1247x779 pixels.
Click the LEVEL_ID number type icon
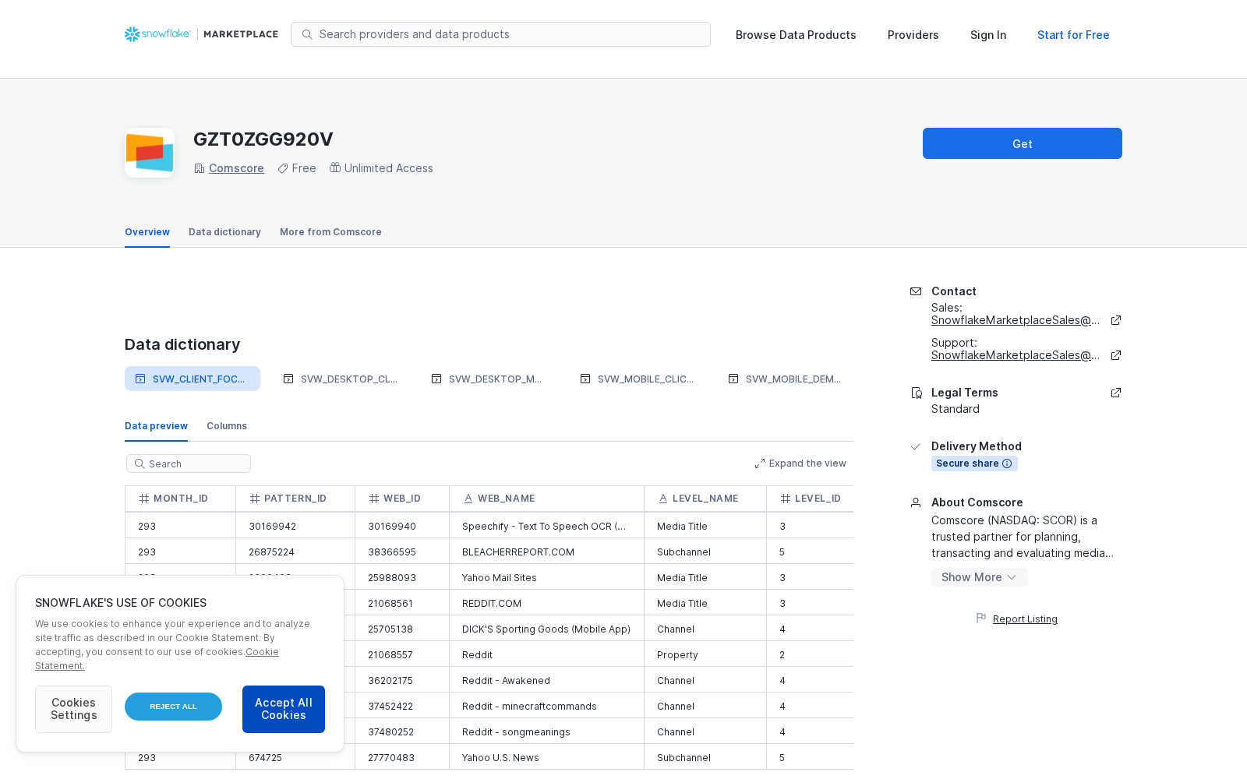[786, 499]
